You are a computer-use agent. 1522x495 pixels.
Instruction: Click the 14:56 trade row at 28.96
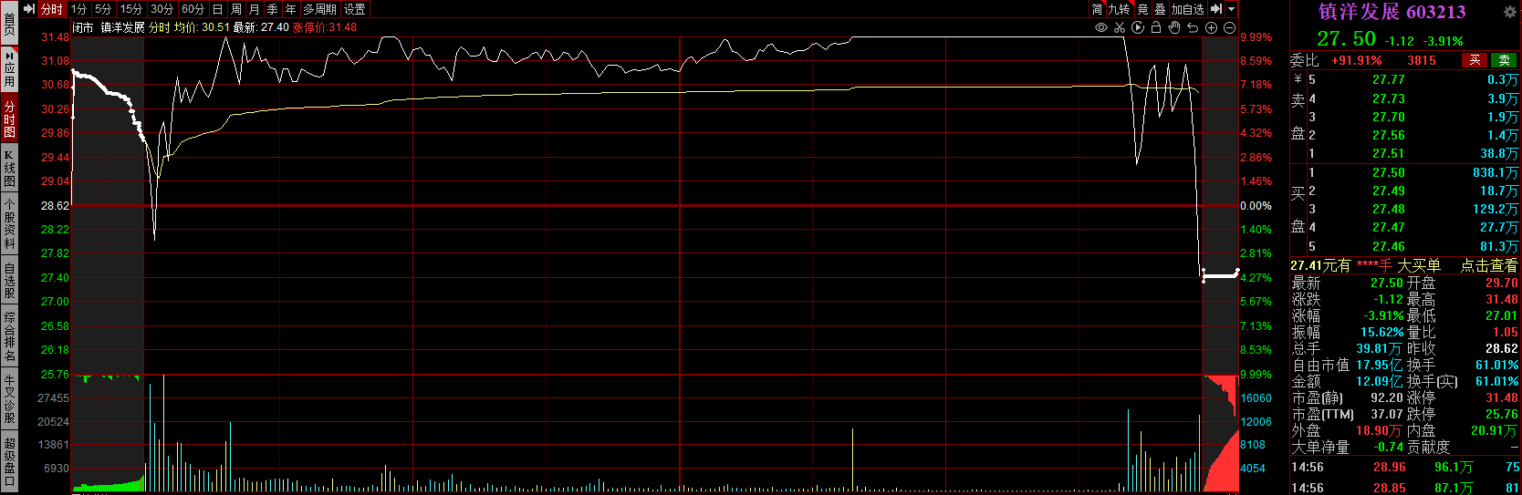pyautogui.click(x=1405, y=467)
